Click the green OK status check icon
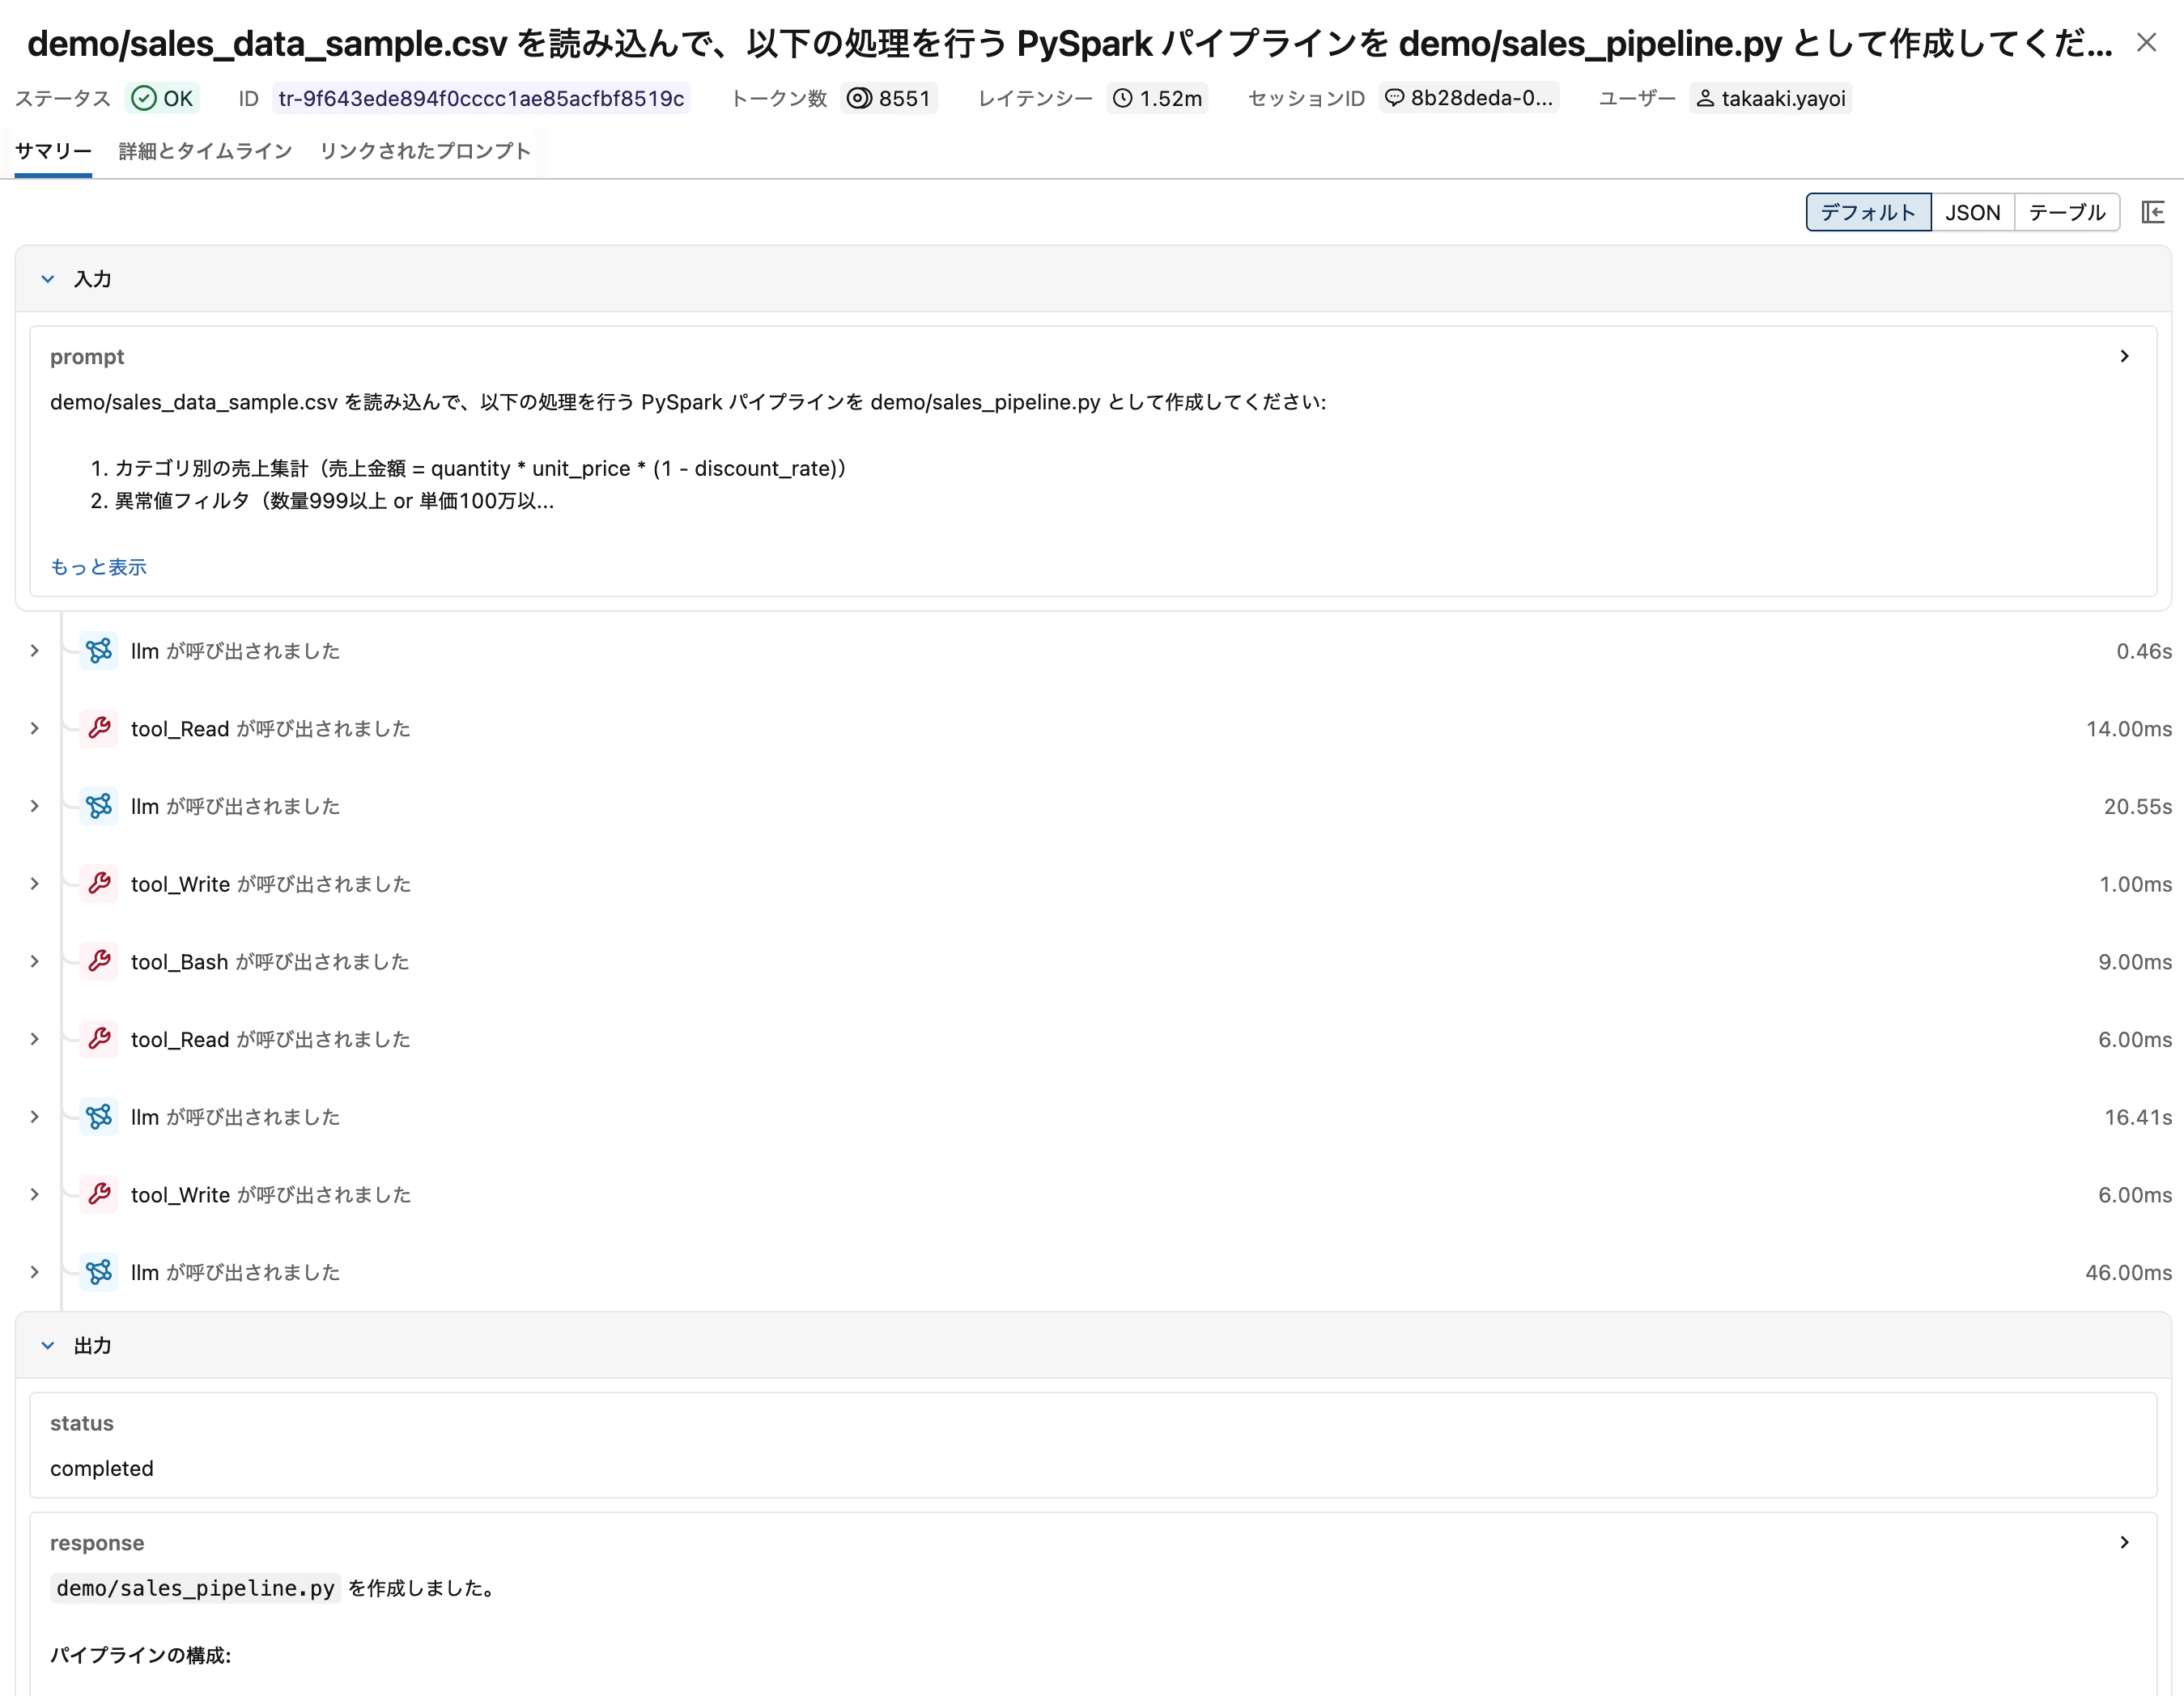Image resolution: width=2184 pixels, height=1696 pixels. [x=144, y=98]
